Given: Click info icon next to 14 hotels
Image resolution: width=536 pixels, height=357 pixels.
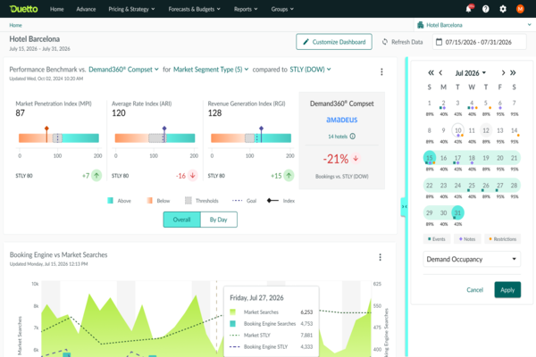Looking at the screenshot, I should coord(353,137).
